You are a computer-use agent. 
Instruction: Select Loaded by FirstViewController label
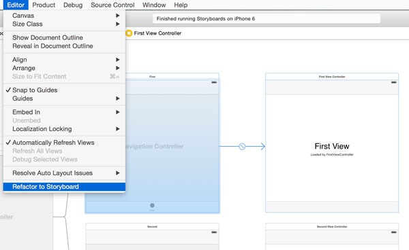tap(332, 155)
